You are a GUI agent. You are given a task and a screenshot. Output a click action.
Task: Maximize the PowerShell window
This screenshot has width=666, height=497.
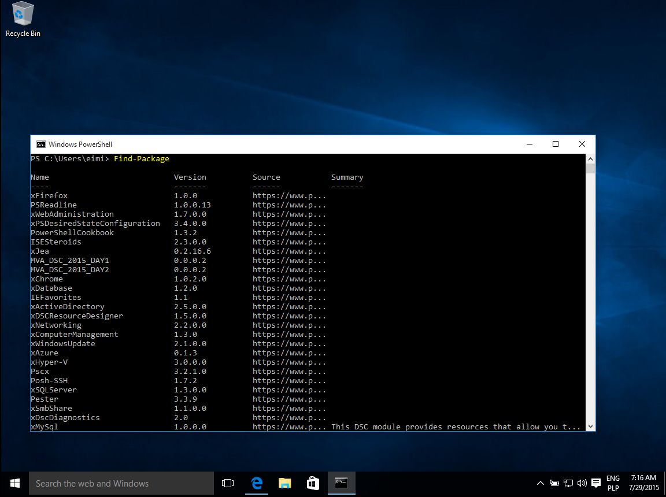[x=556, y=144]
